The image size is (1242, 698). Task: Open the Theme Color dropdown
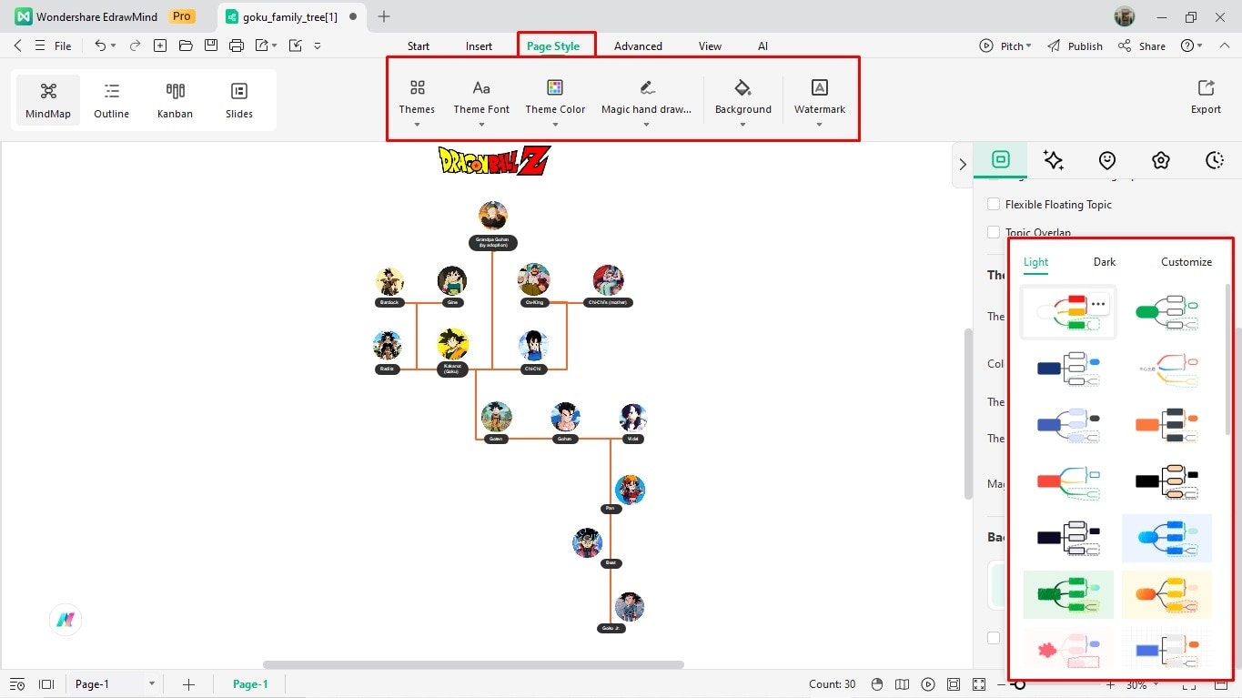[x=555, y=102]
